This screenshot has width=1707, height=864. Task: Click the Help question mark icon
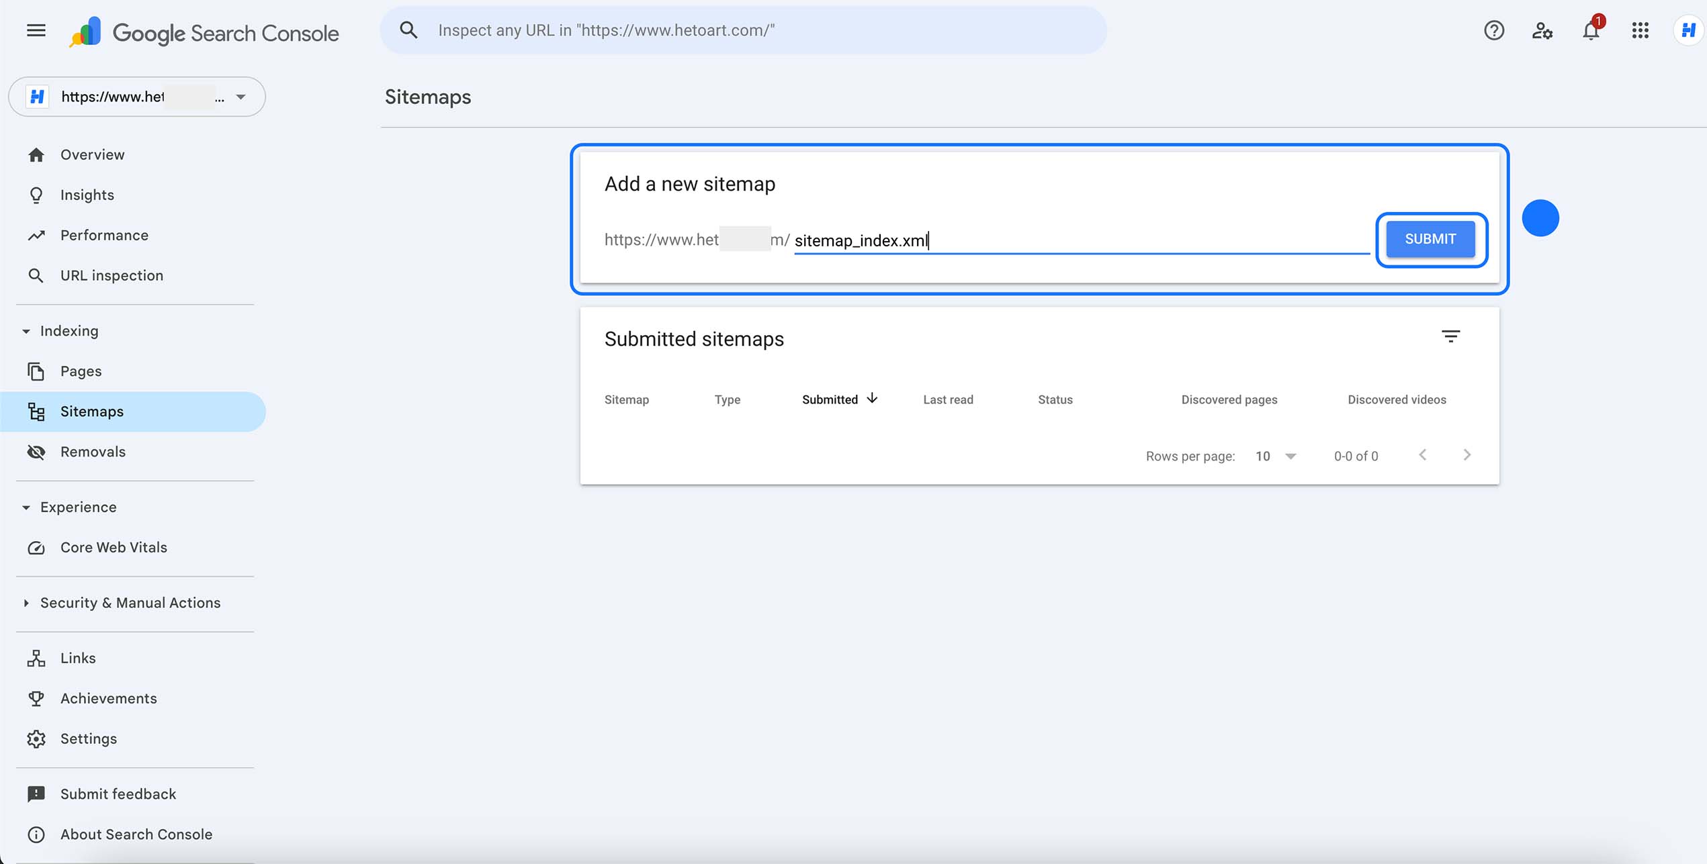pos(1493,30)
